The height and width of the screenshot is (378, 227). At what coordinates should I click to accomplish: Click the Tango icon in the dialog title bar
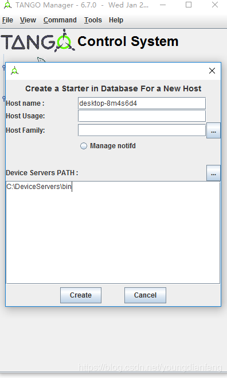(x=14, y=71)
